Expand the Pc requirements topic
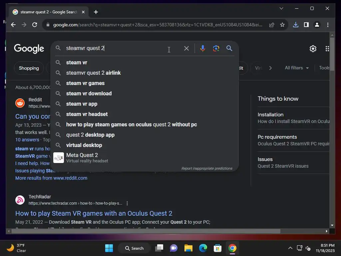This screenshot has width=341, height=256. point(293,140)
